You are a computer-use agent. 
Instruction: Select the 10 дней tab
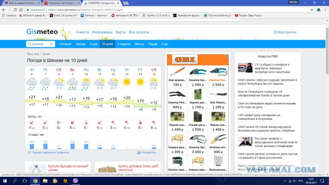point(107,44)
